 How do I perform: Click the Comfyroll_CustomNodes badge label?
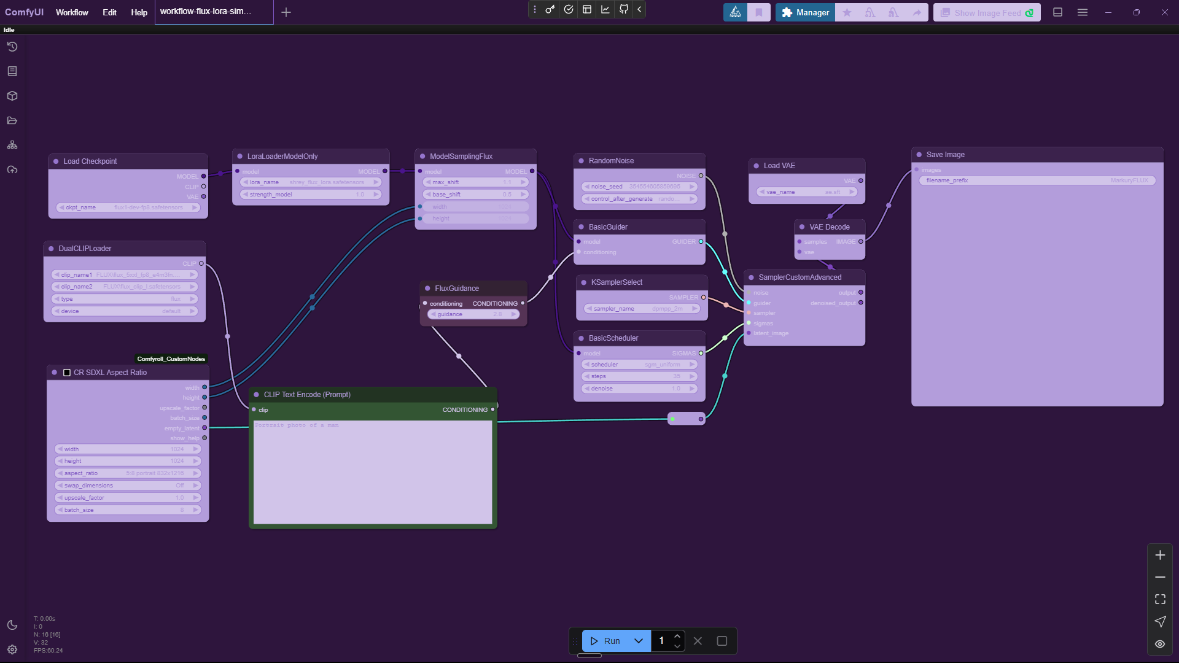[171, 359]
